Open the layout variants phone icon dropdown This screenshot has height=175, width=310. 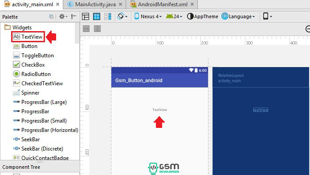click(268, 16)
